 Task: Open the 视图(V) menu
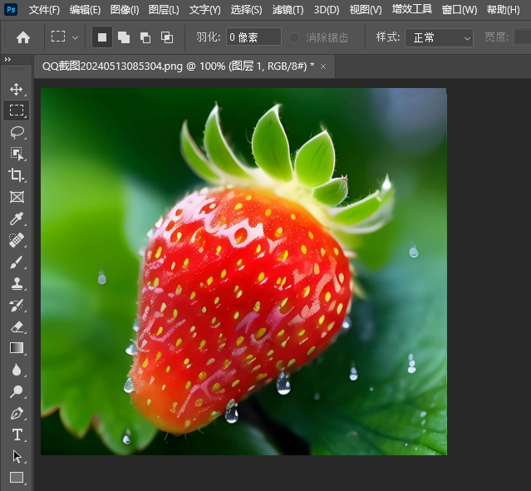(x=366, y=10)
